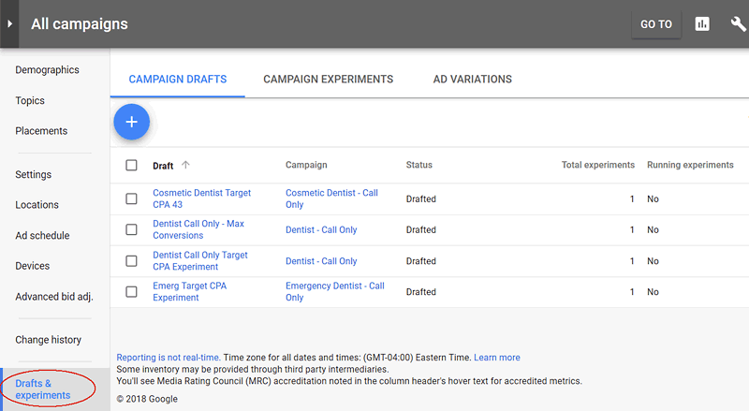
Task: Expand the navigation panel arrow
Action: tap(9, 24)
